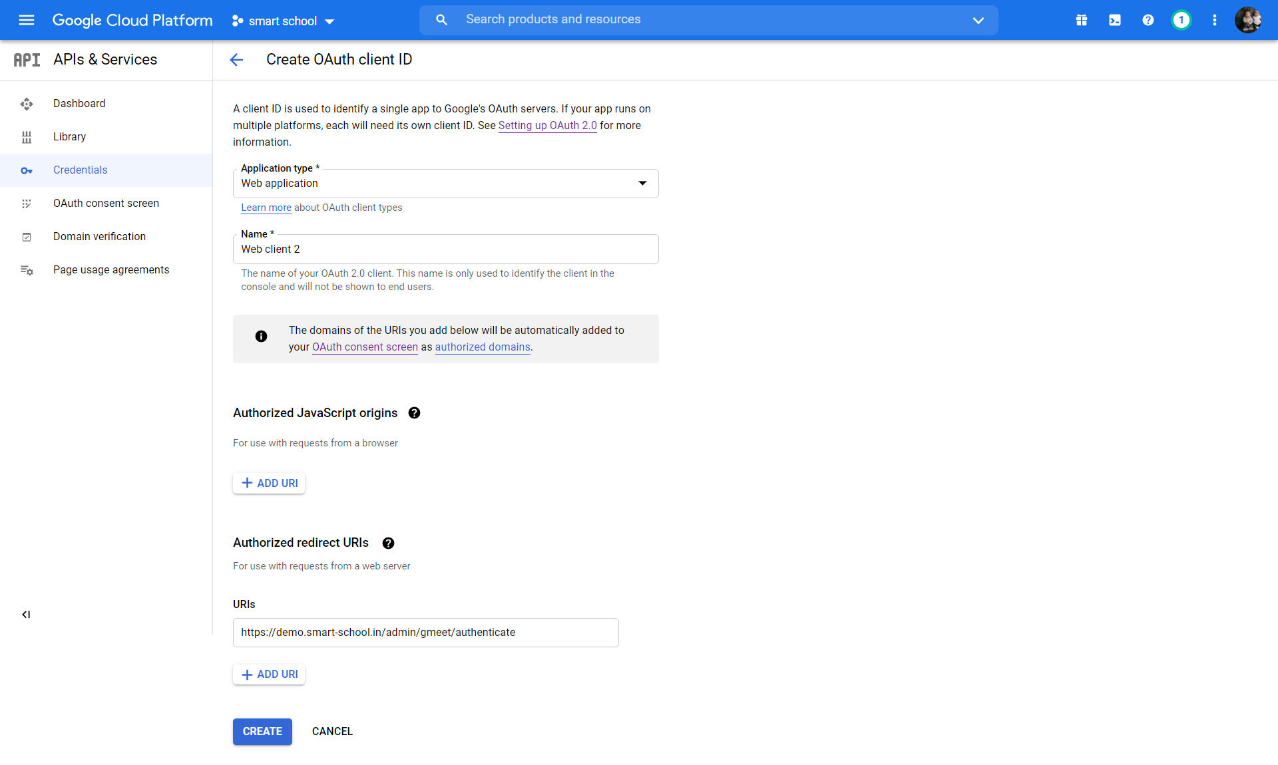Click the OAuth consent screen icon

[25, 203]
